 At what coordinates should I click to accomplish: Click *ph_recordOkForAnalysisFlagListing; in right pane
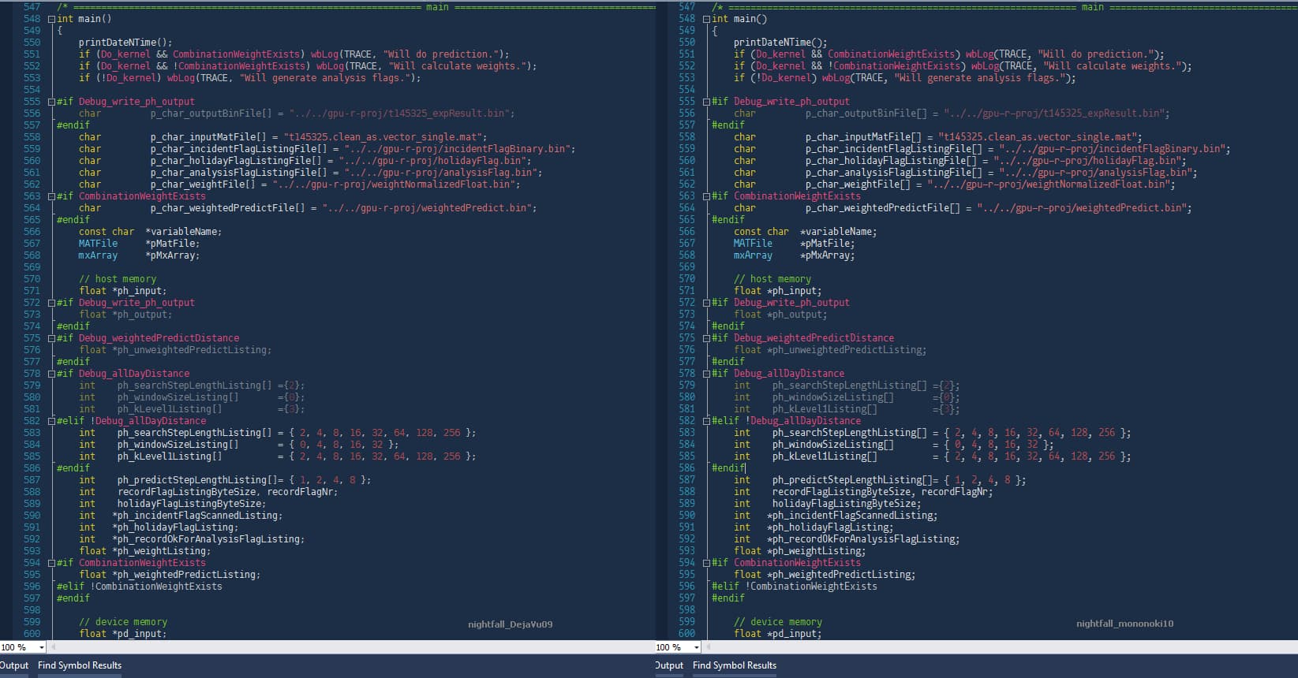(x=863, y=539)
